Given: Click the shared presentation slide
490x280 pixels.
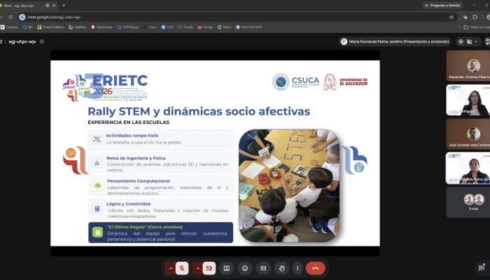Looking at the screenshot, I should click(x=215, y=153).
